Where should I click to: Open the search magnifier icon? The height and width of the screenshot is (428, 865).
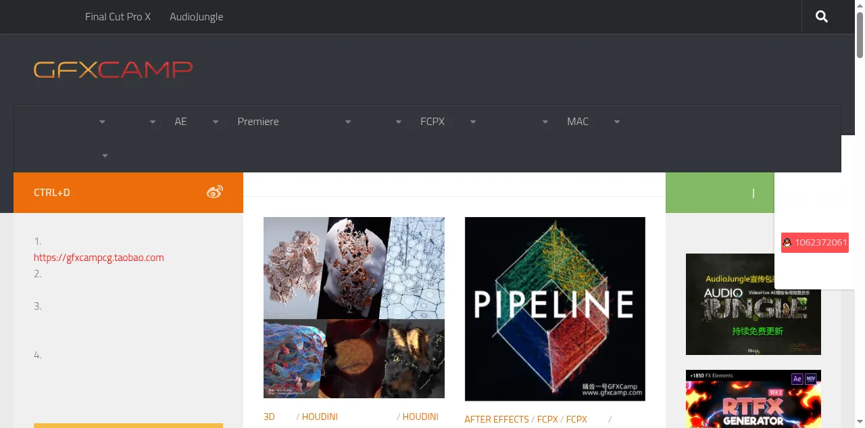coord(822,17)
